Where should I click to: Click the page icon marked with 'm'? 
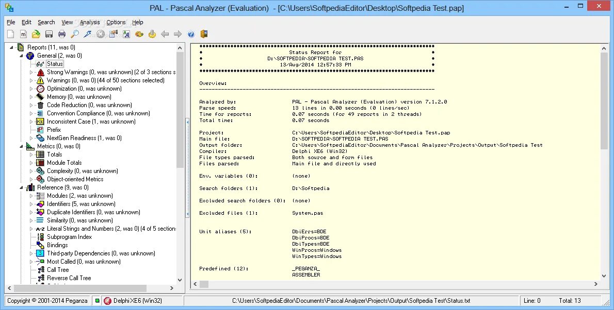[24, 35]
